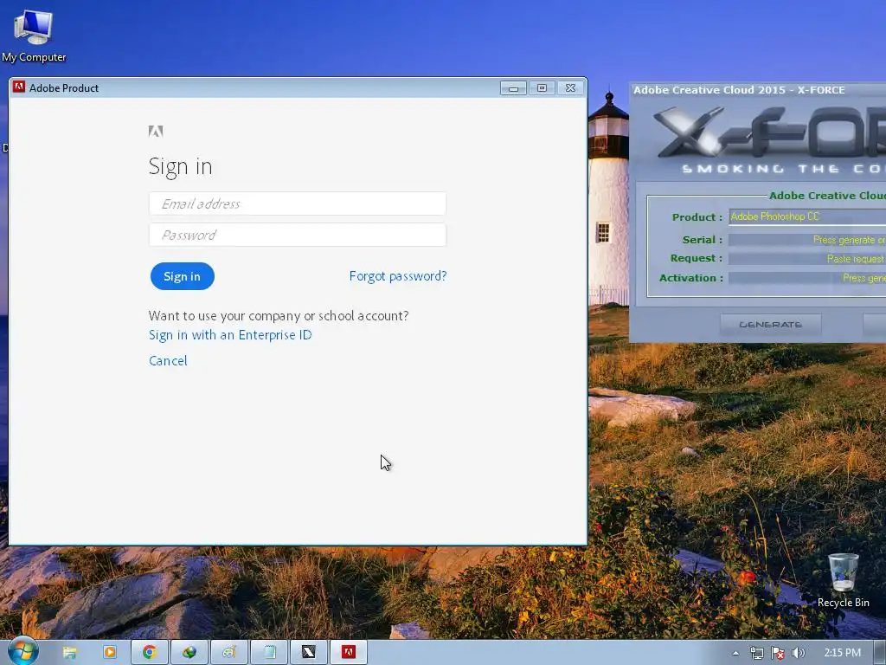This screenshot has width=886, height=665.
Task: Click the Activation field in X-FORCE window
Action: coord(807,278)
